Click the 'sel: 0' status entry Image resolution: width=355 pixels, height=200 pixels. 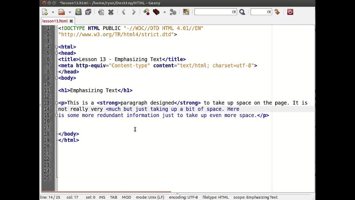tap(90, 197)
